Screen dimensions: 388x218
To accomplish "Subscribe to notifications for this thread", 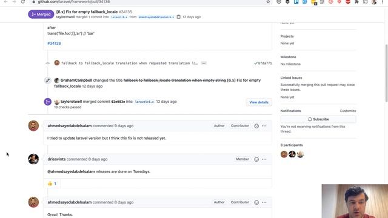I will [x=318, y=119].
